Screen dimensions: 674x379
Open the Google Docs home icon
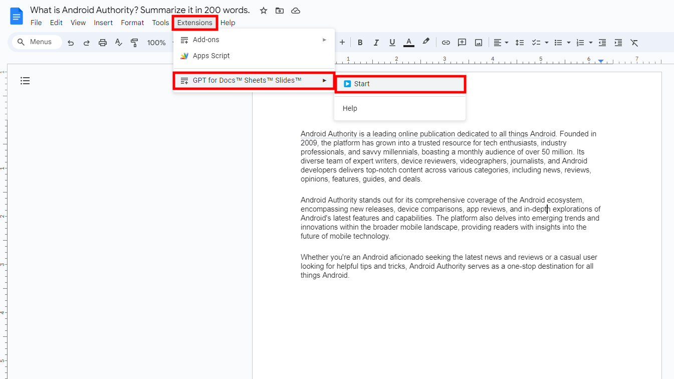(x=17, y=16)
